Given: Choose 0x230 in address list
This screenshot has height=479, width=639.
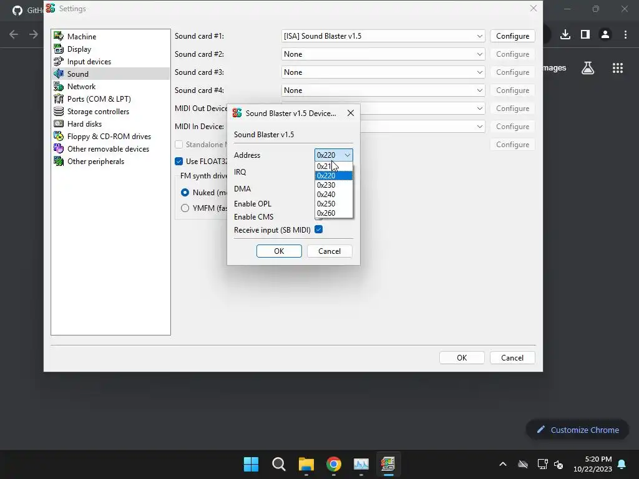Looking at the screenshot, I should click(x=334, y=185).
